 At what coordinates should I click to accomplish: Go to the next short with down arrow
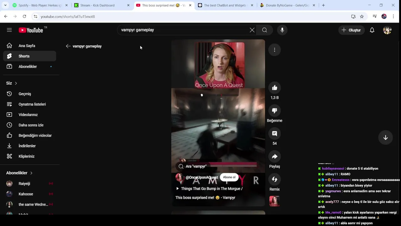pyautogui.click(x=386, y=137)
